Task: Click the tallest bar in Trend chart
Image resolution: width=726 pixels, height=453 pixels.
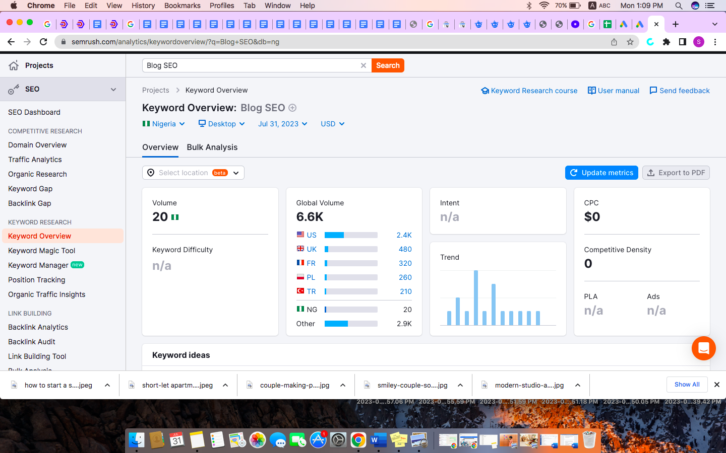Action: coord(476,297)
